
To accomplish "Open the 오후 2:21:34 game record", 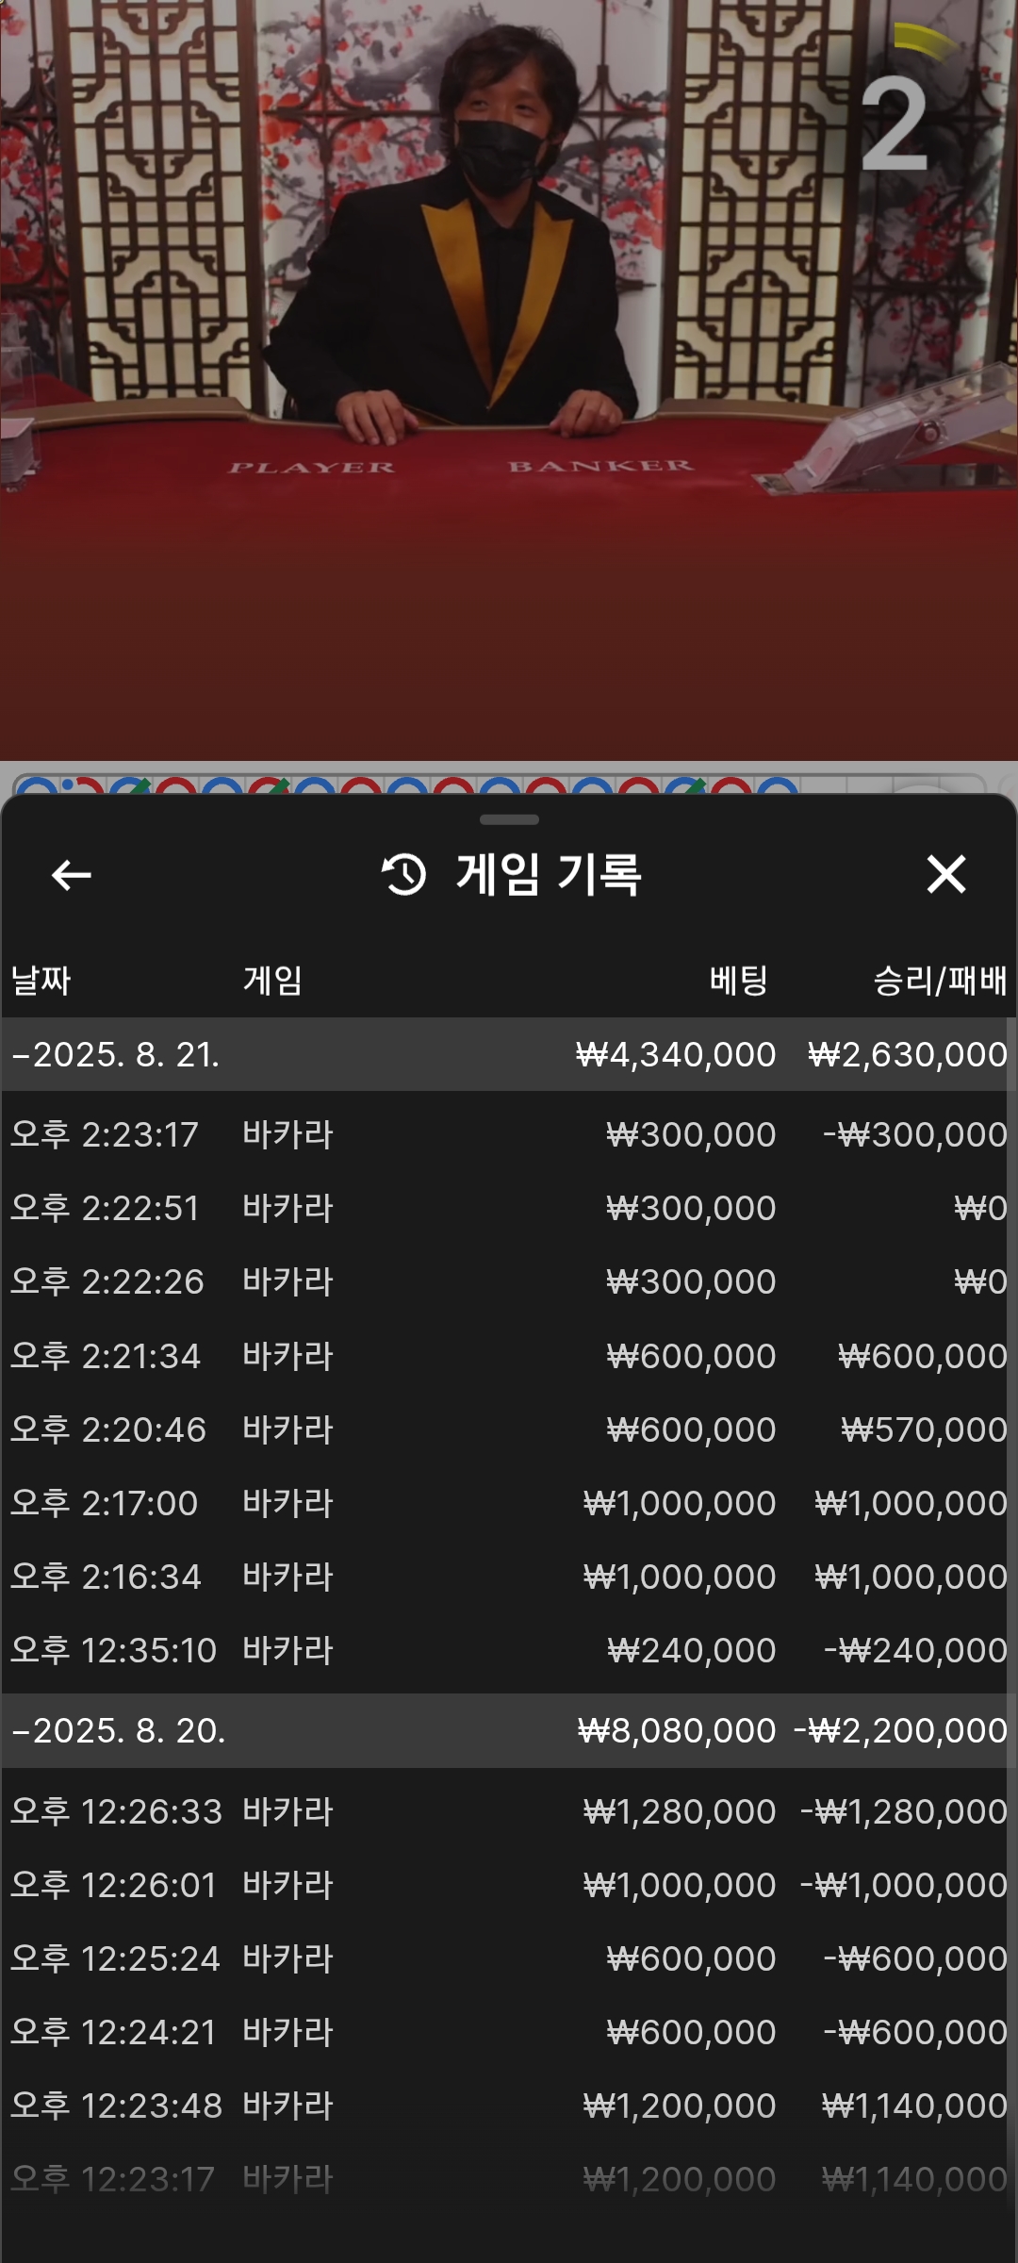I will pos(509,1356).
